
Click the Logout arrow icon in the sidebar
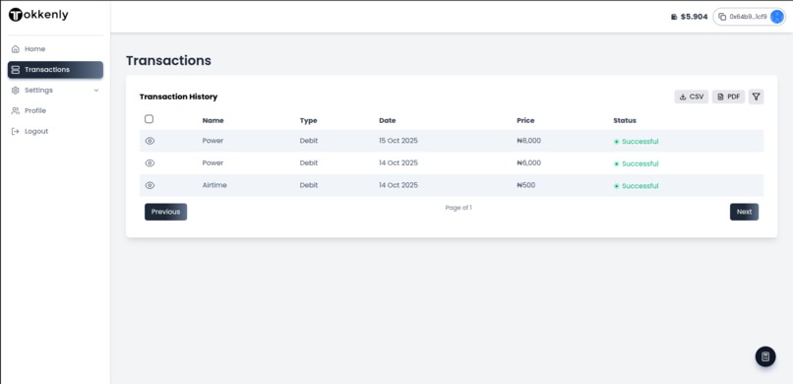tap(16, 132)
